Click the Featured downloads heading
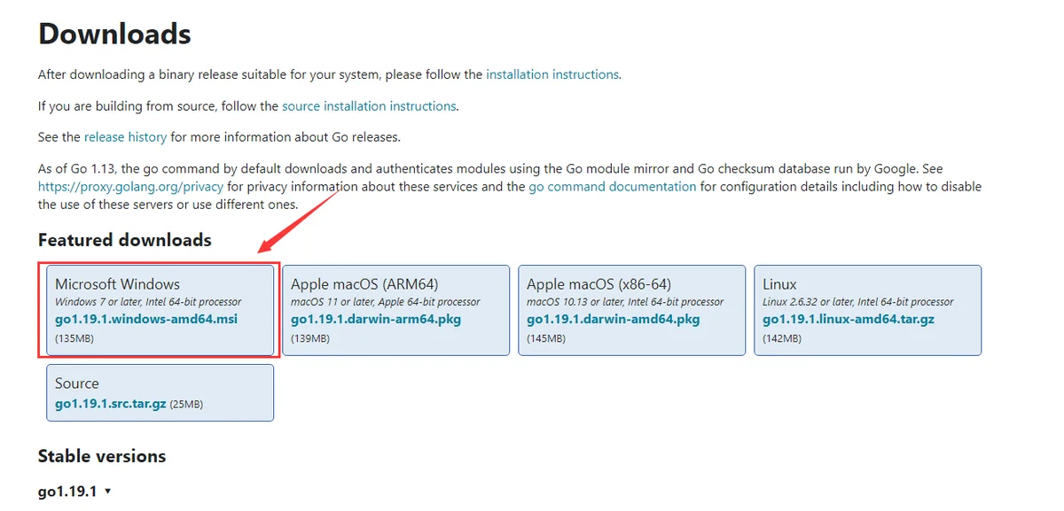 (125, 240)
